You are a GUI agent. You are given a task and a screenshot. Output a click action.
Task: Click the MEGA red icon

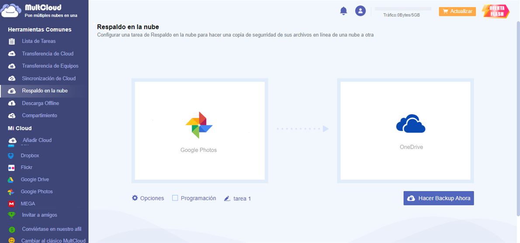pyautogui.click(x=11, y=204)
